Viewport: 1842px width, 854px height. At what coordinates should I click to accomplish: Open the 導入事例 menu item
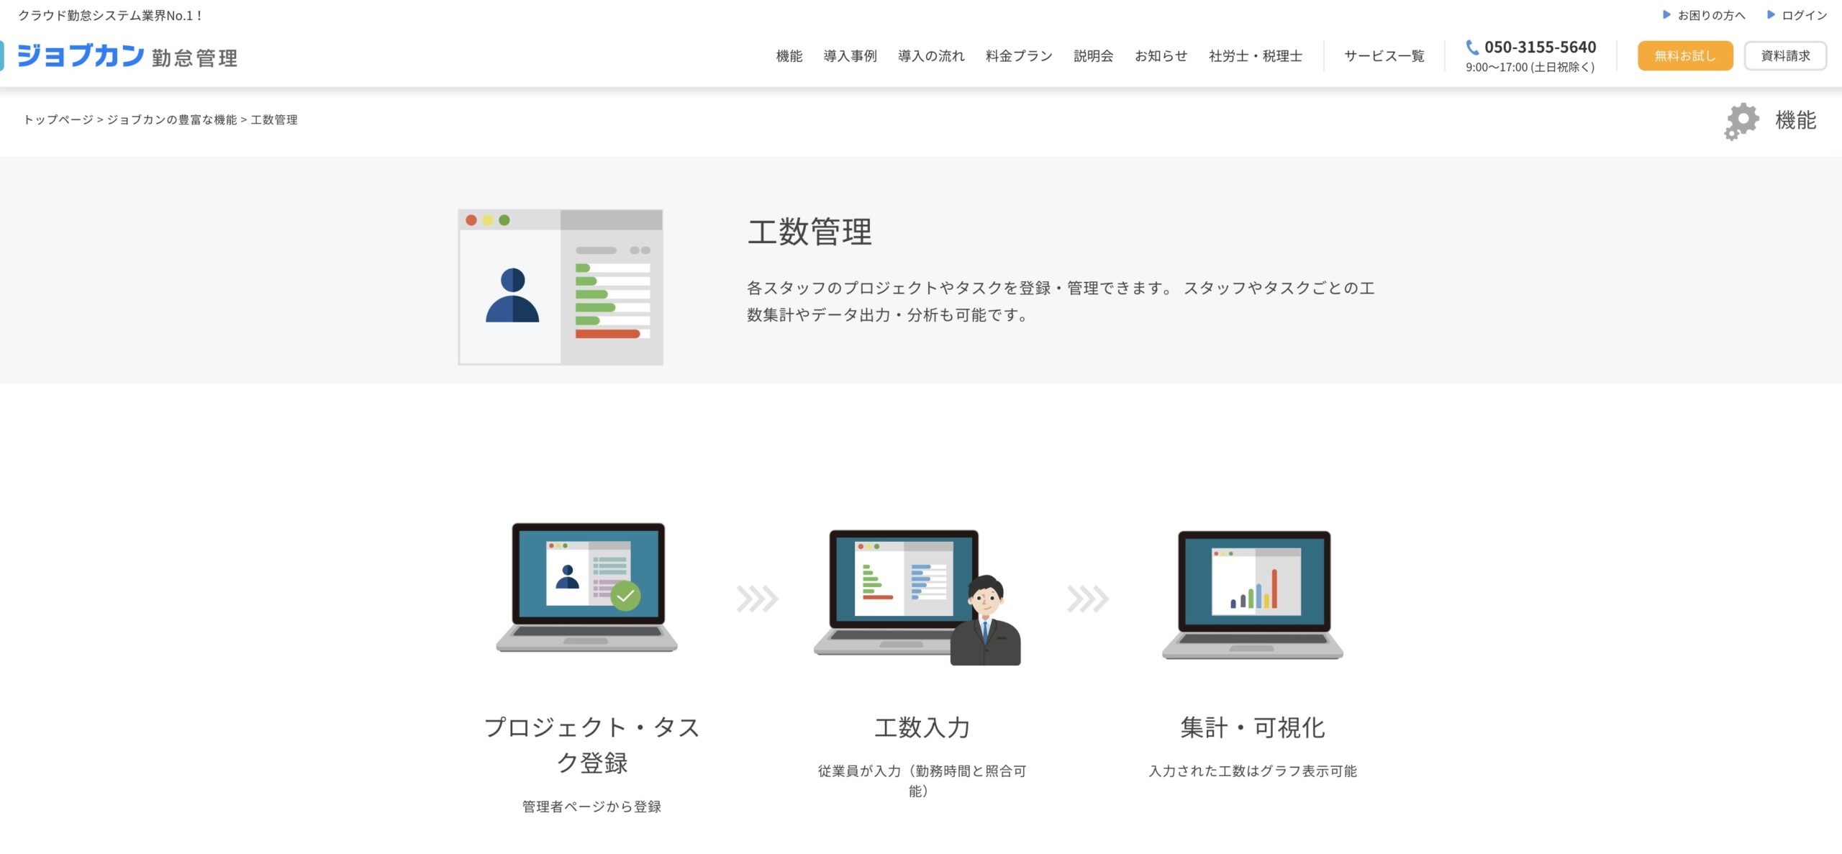tap(850, 56)
